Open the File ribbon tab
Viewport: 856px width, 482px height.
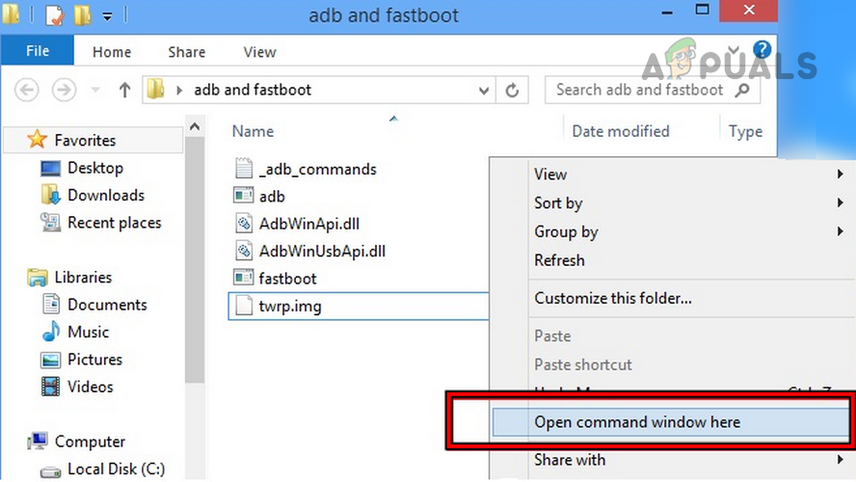point(39,52)
